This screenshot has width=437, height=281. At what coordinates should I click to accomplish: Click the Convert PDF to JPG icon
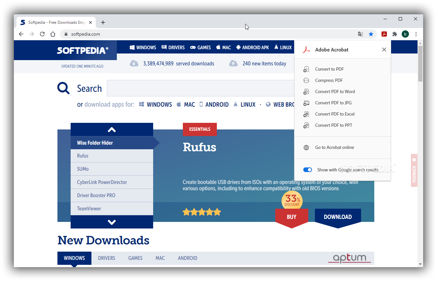pos(306,103)
